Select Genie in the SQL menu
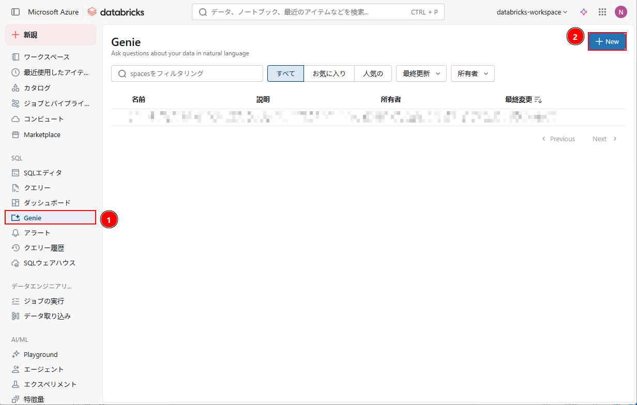The image size is (637, 405). [x=33, y=218]
